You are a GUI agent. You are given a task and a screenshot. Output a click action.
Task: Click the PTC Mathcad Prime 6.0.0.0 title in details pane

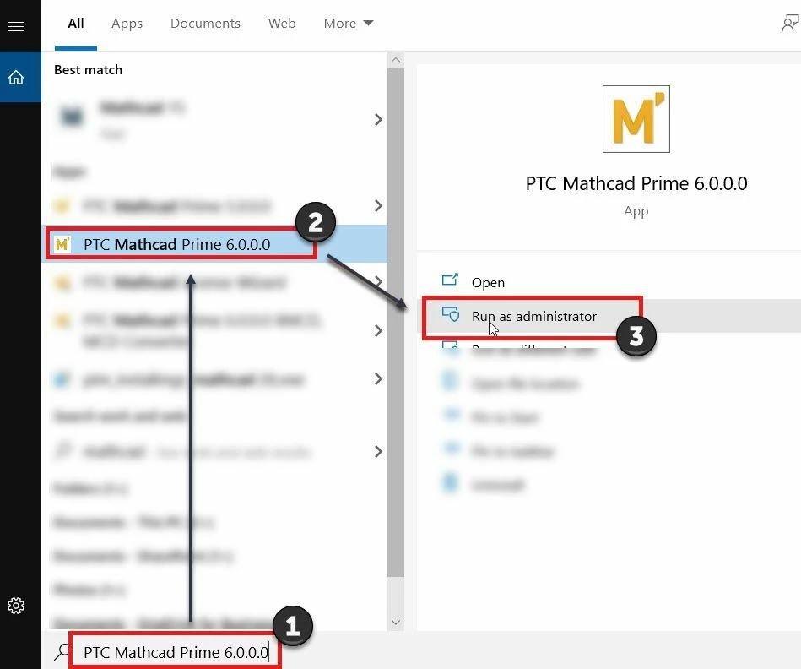(636, 183)
